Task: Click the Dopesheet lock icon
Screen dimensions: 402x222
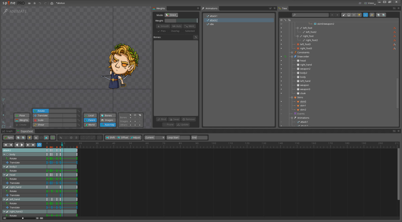Action: tap(36, 138)
